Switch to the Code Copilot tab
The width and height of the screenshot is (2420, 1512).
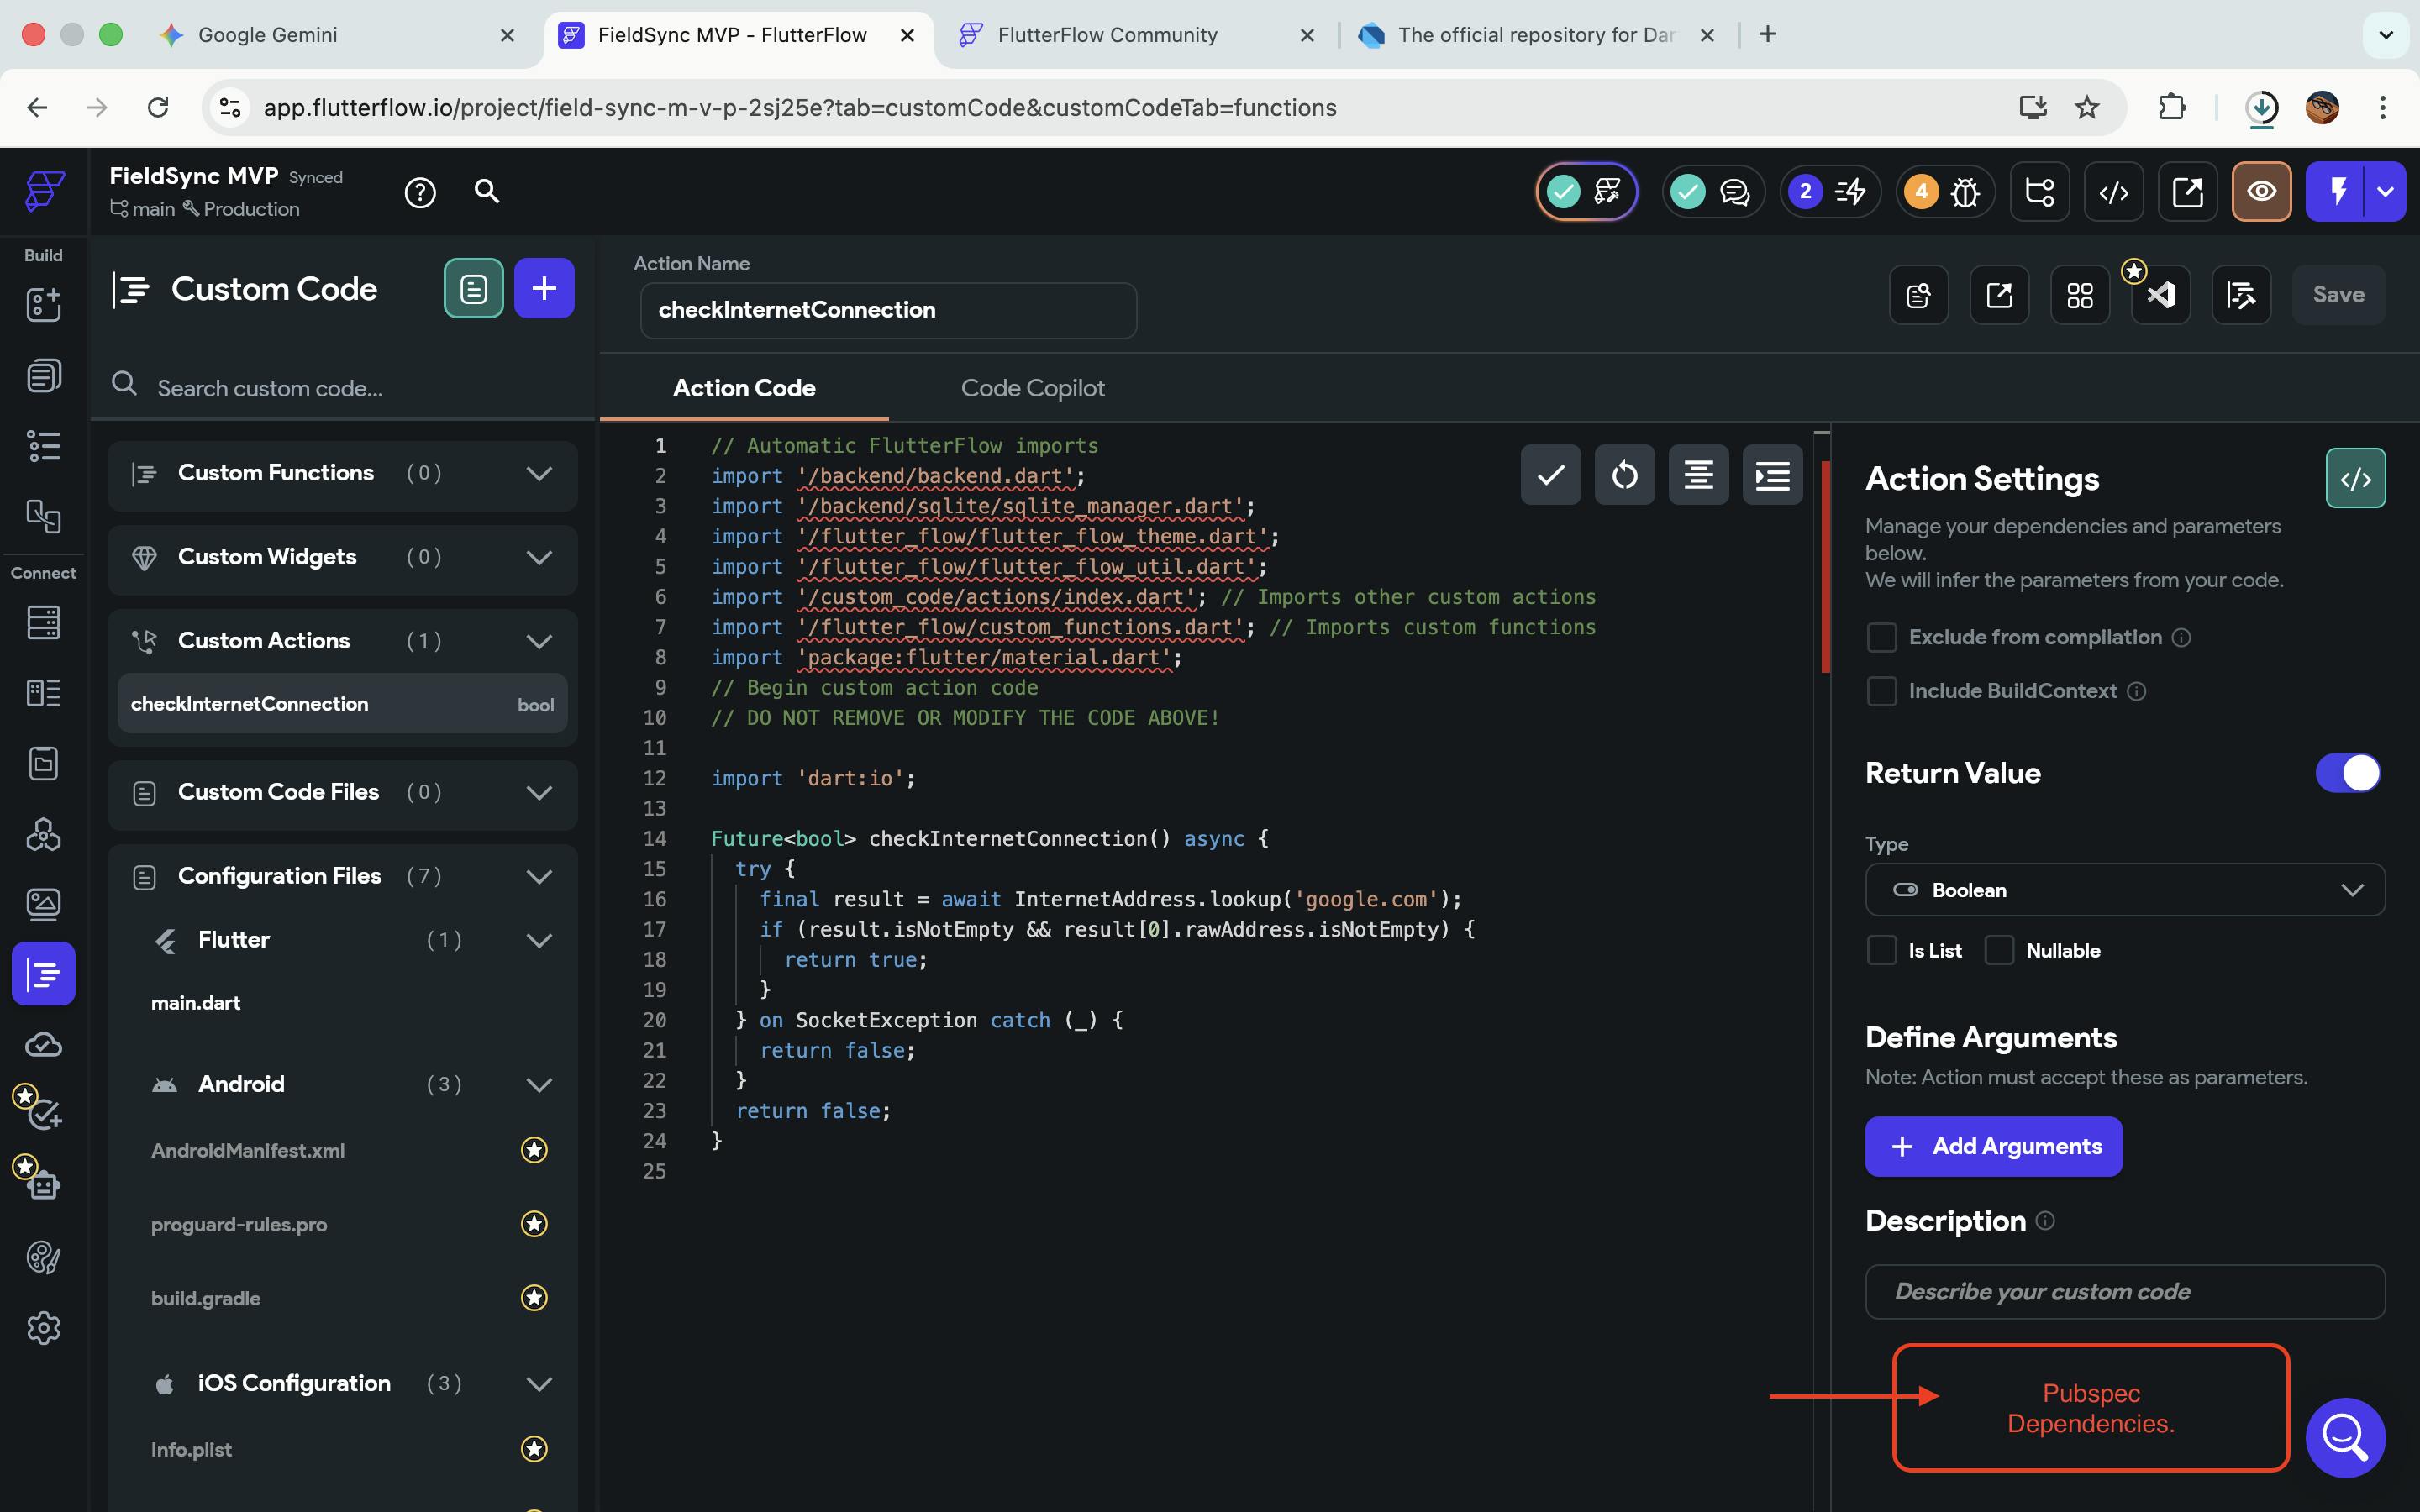pyautogui.click(x=1032, y=388)
